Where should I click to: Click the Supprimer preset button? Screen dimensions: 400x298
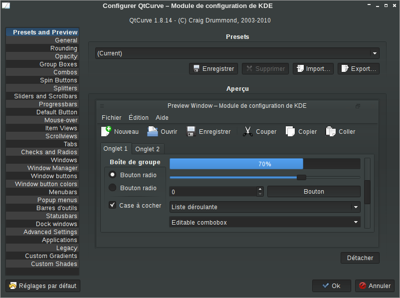click(265, 69)
